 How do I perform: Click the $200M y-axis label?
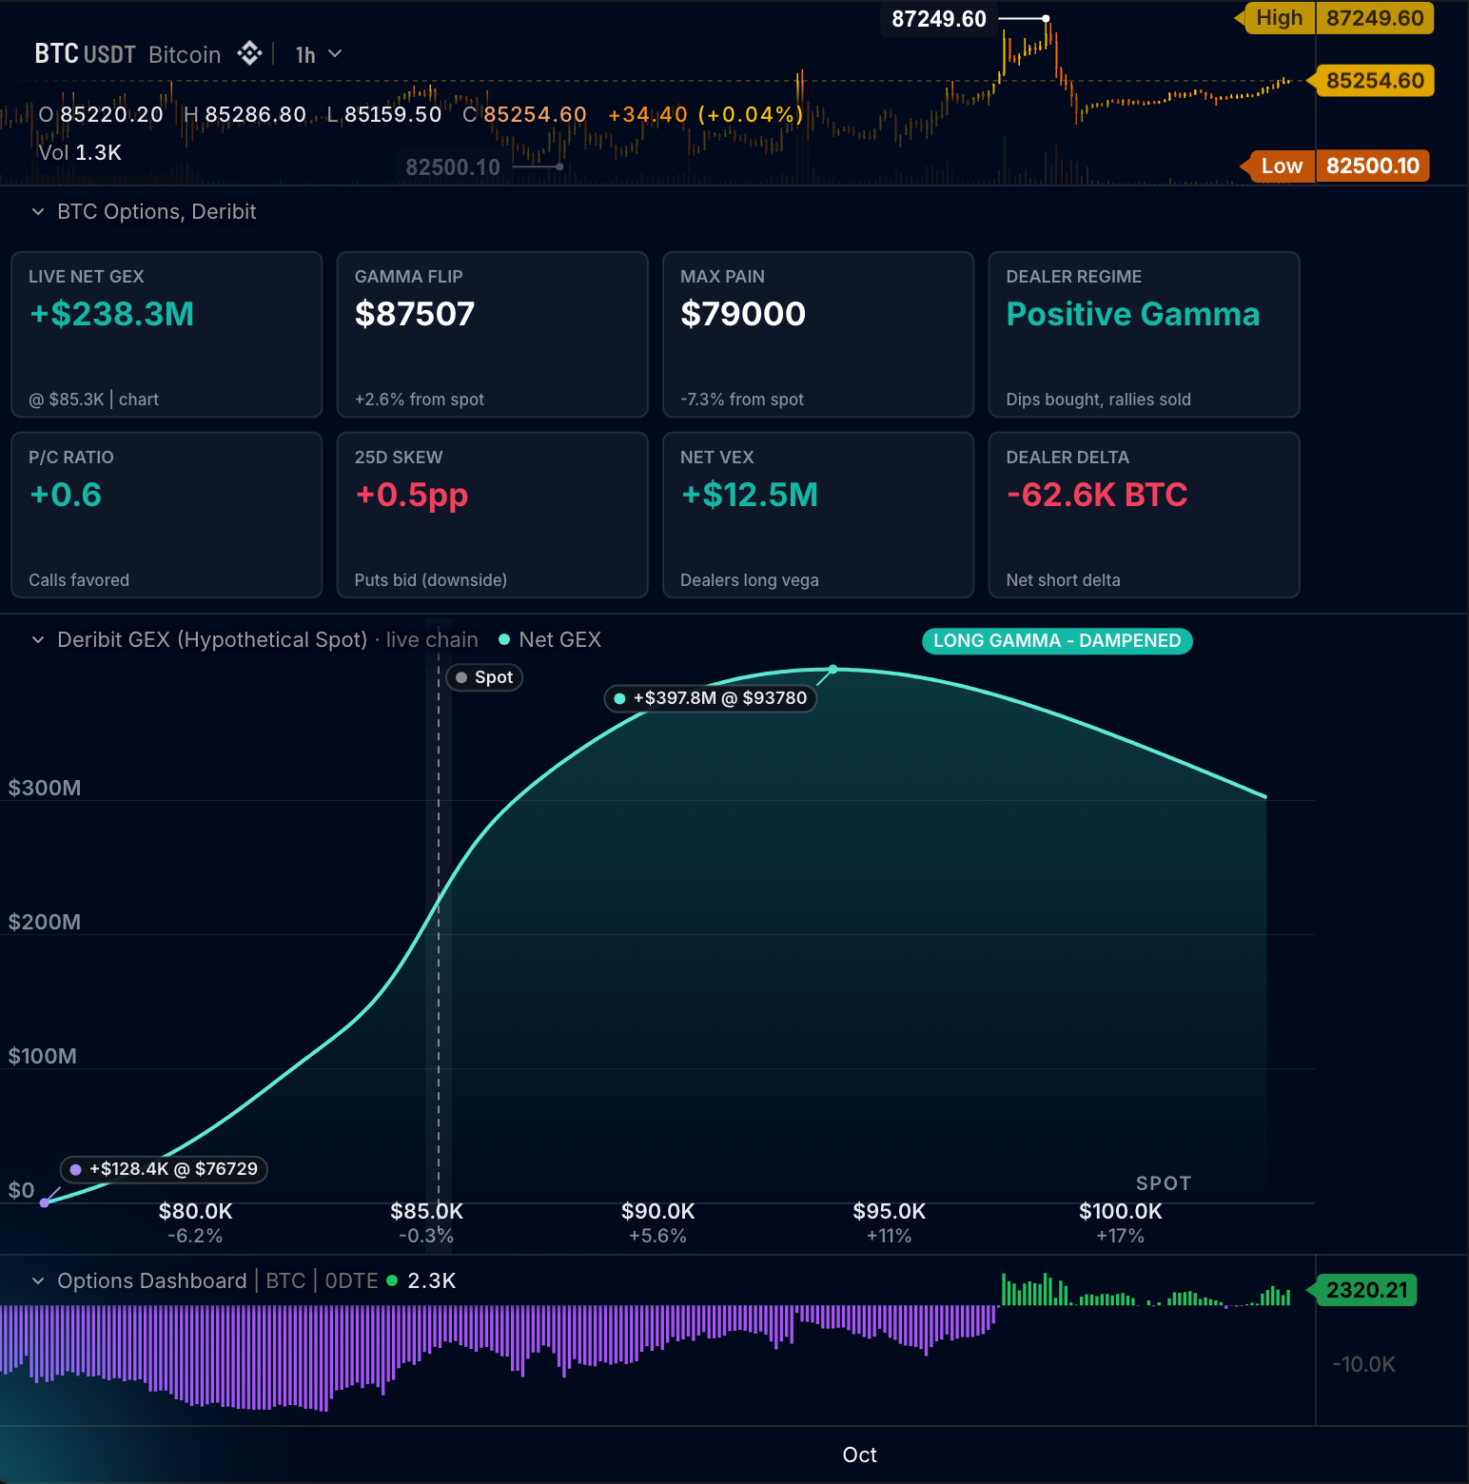click(x=45, y=922)
